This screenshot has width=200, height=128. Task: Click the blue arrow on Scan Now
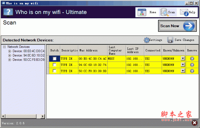tap(189, 26)
